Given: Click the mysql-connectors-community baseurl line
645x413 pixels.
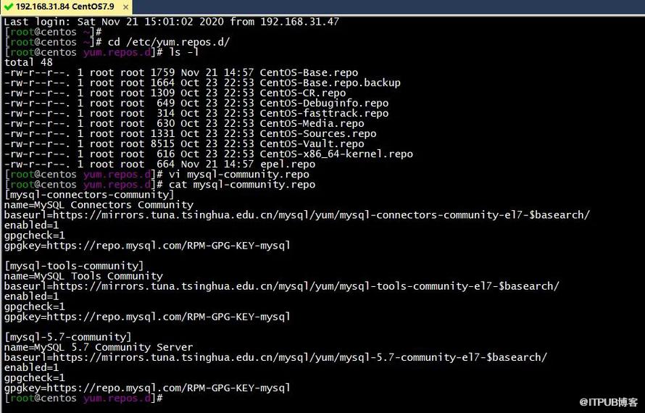Looking at the screenshot, I should (x=297, y=215).
